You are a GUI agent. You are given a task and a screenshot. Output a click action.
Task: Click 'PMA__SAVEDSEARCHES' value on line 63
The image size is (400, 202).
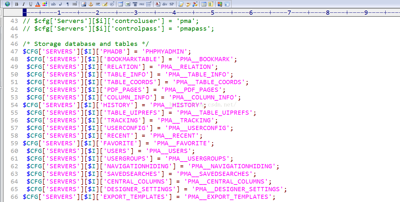(x=215, y=174)
